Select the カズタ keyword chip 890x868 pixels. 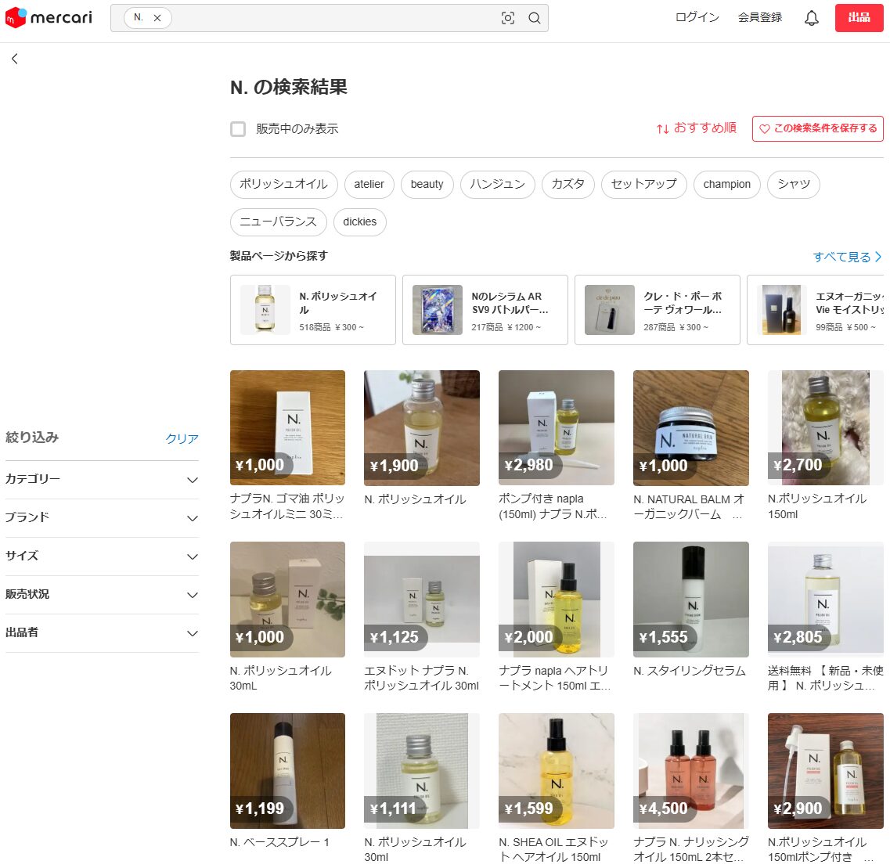point(568,185)
